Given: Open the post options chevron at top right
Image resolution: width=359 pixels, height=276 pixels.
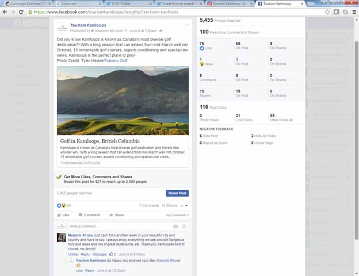Looking at the screenshot, I should (x=187, y=25).
